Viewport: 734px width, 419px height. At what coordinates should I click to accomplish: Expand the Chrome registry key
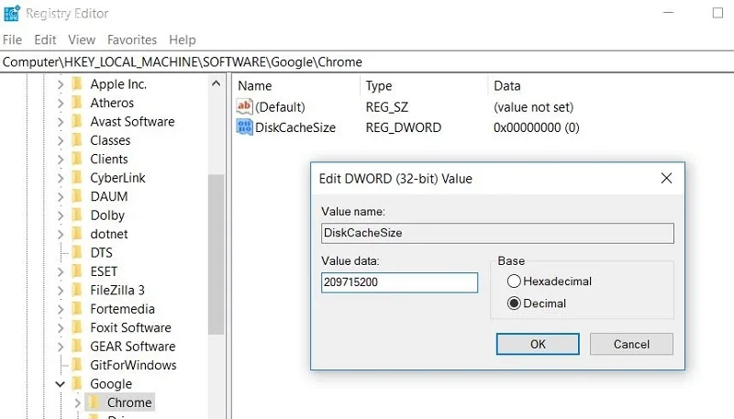click(77, 402)
